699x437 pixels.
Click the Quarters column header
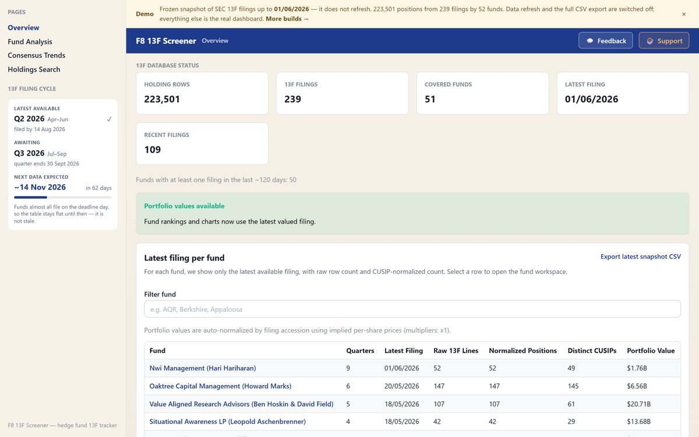(360, 351)
